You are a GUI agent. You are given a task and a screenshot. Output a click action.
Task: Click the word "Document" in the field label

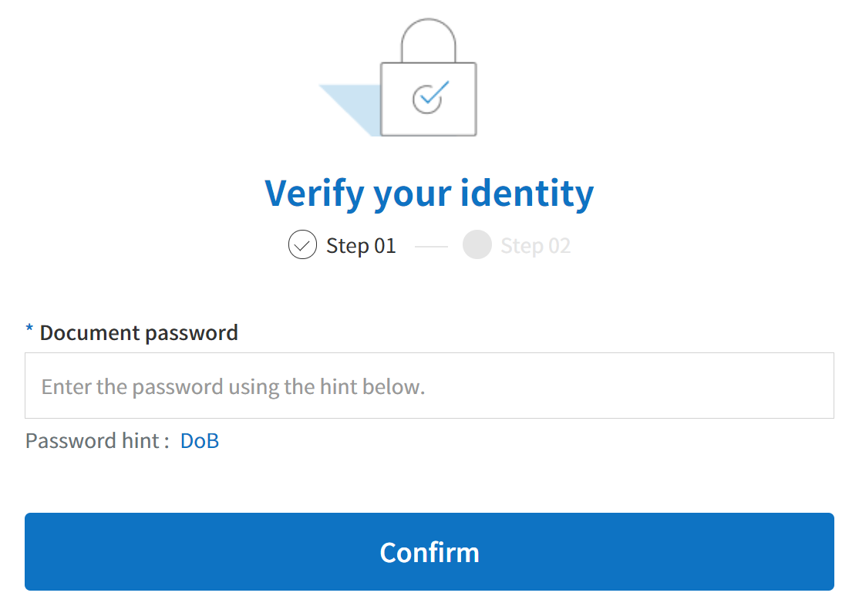90,333
